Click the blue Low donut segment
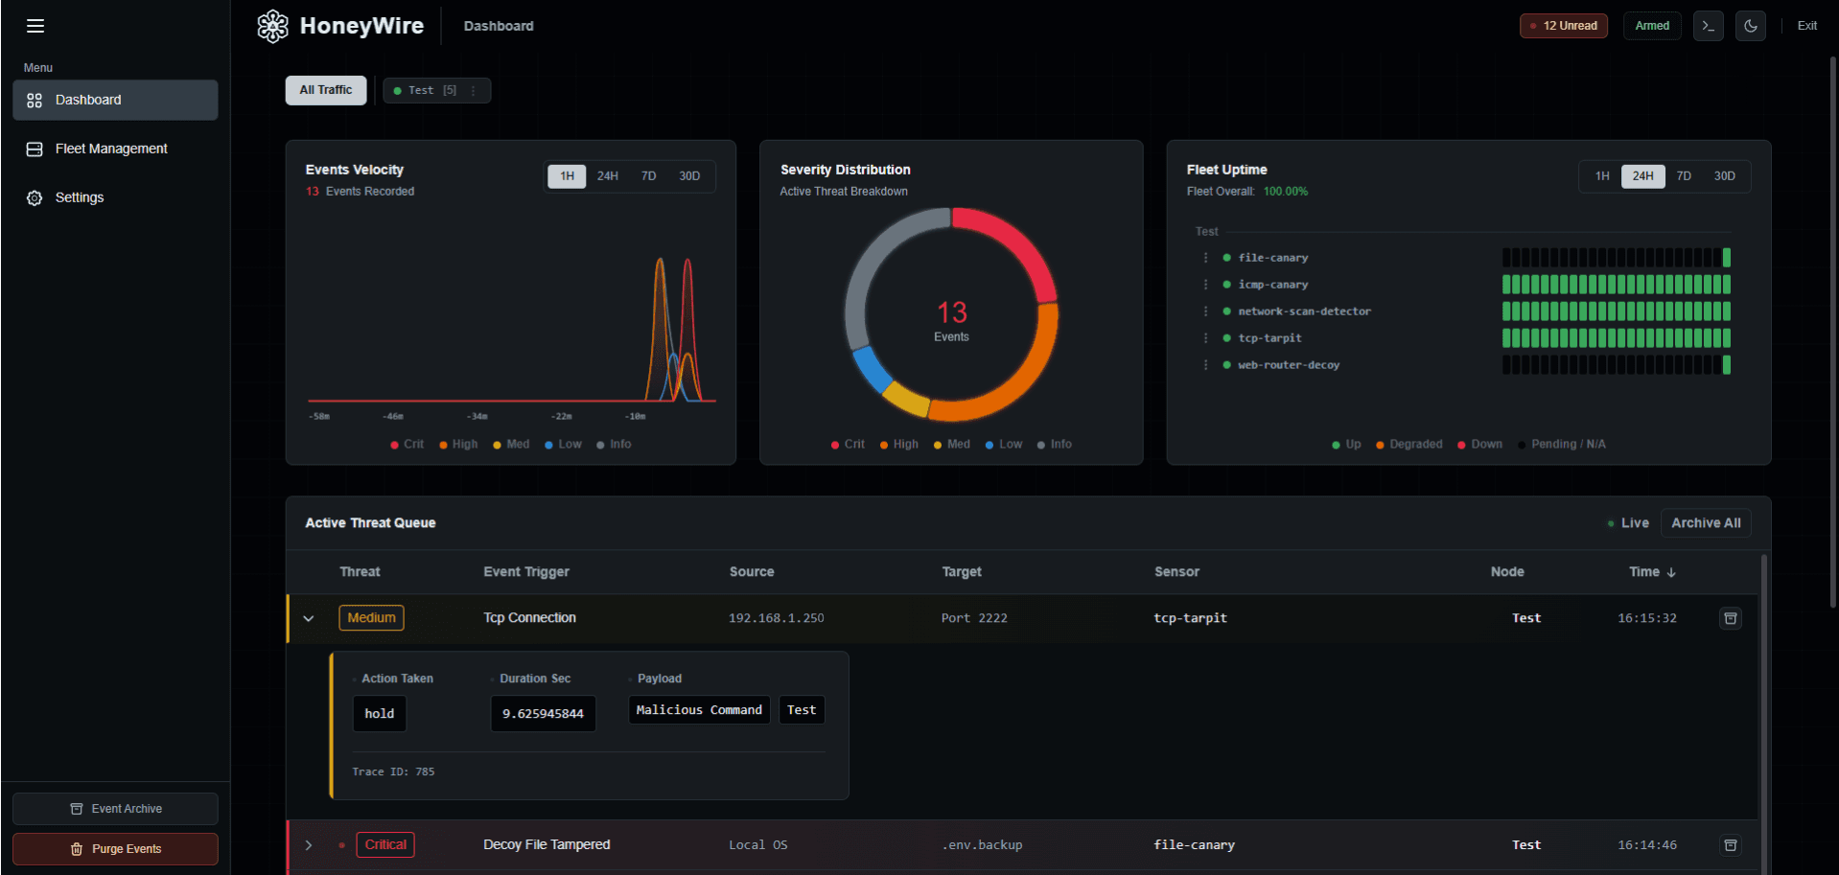 tap(872, 370)
